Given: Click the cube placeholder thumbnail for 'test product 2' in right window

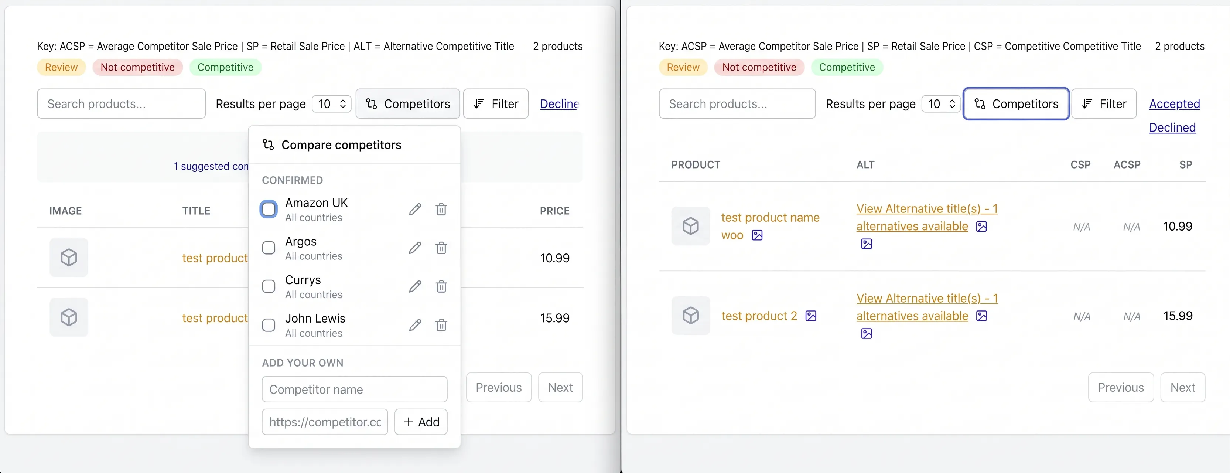Looking at the screenshot, I should 690,315.
